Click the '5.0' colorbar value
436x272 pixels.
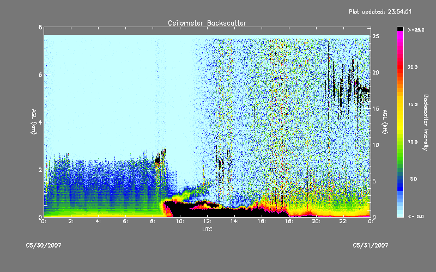(x=414, y=180)
